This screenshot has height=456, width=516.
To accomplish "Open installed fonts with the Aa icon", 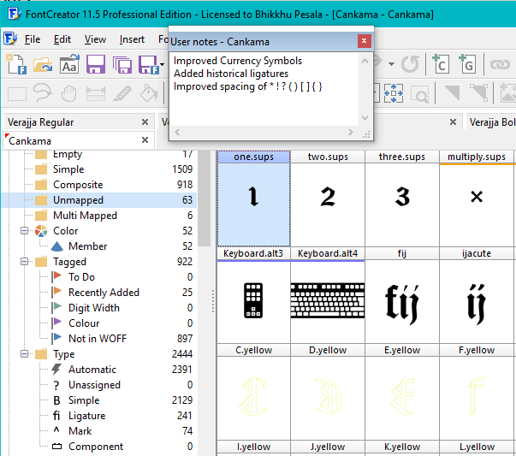I will (69, 64).
